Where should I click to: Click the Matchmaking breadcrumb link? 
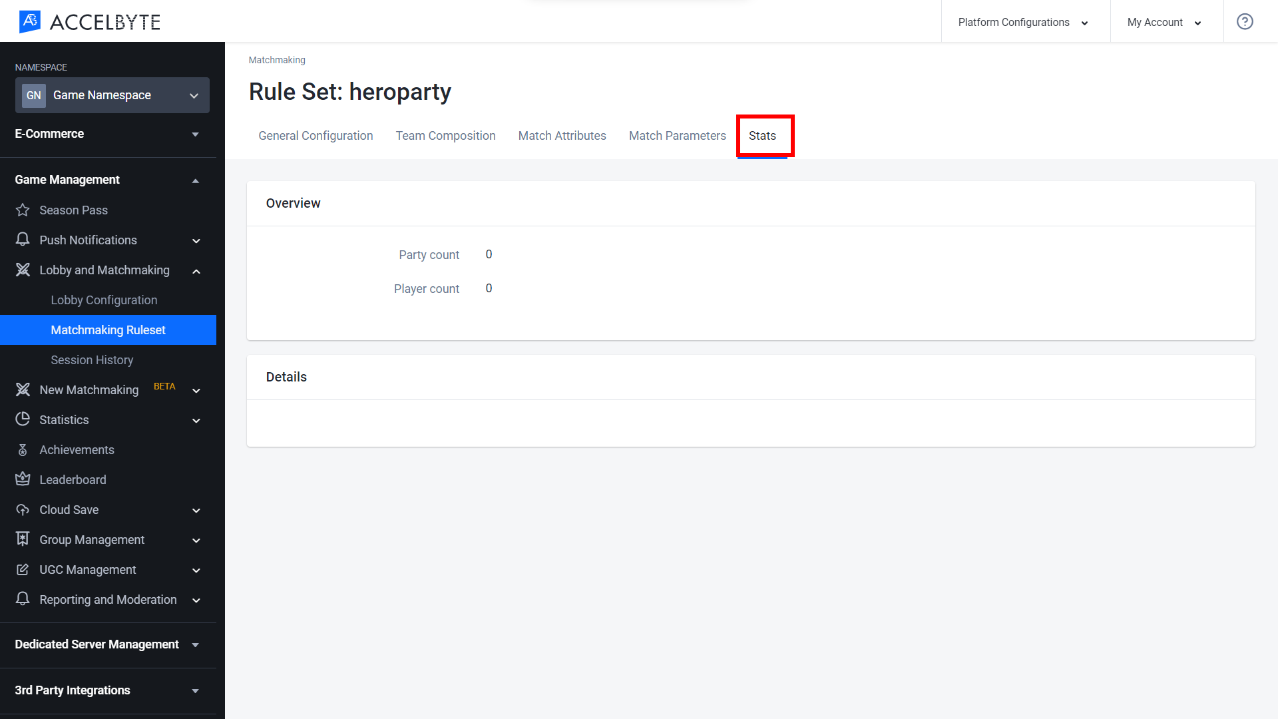276,60
